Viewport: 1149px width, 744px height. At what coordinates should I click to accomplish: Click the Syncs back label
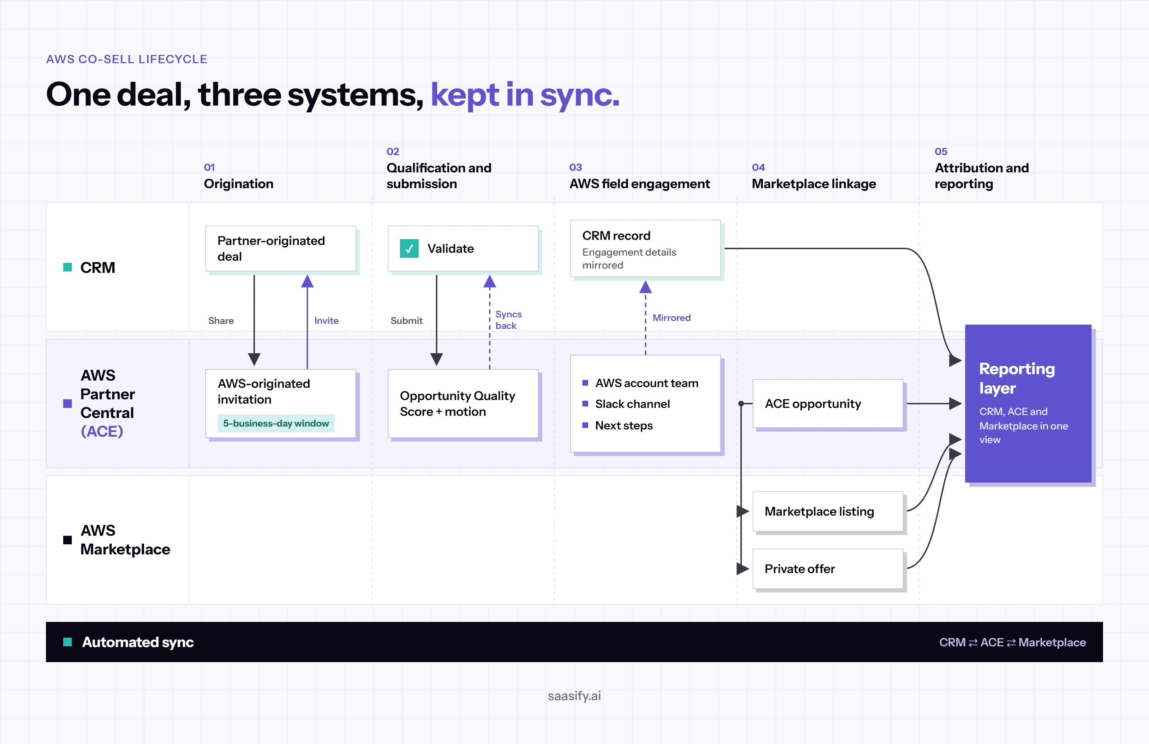coord(508,320)
